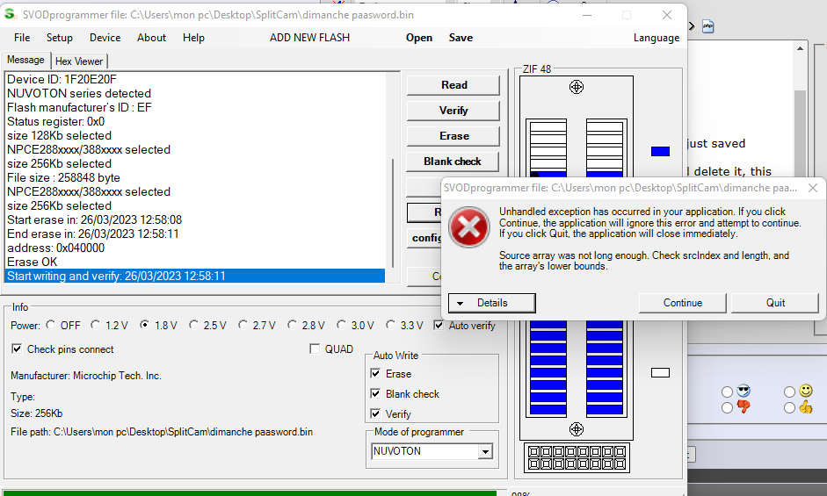Click 'Manufacturer: Microchip Tech. Inc.' info text
The width and height of the screenshot is (827, 496).
[x=86, y=376]
